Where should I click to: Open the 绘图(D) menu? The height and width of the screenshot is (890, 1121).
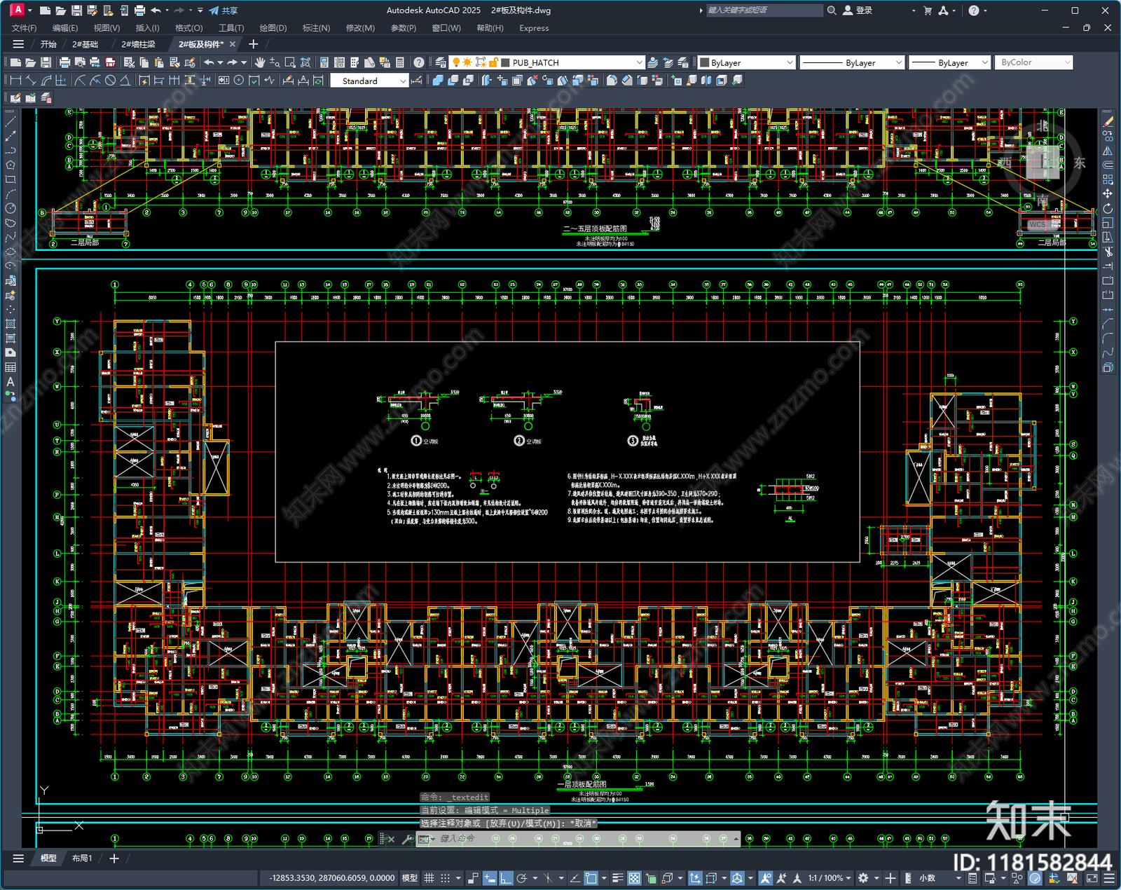[x=273, y=28]
